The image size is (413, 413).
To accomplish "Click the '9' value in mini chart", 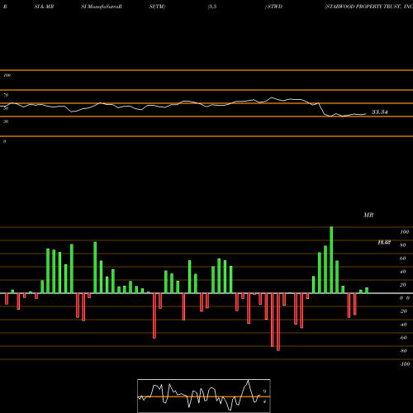I will coord(264,392).
